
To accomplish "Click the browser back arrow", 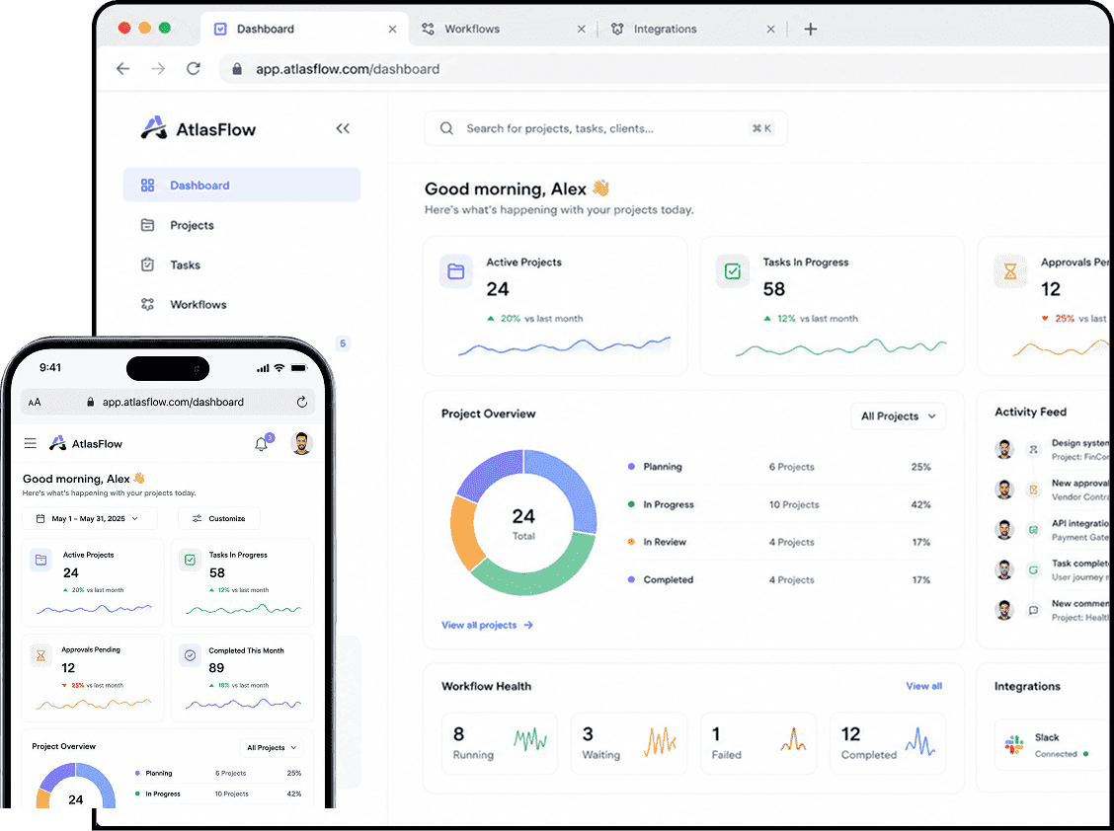I will (x=122, y=69).
